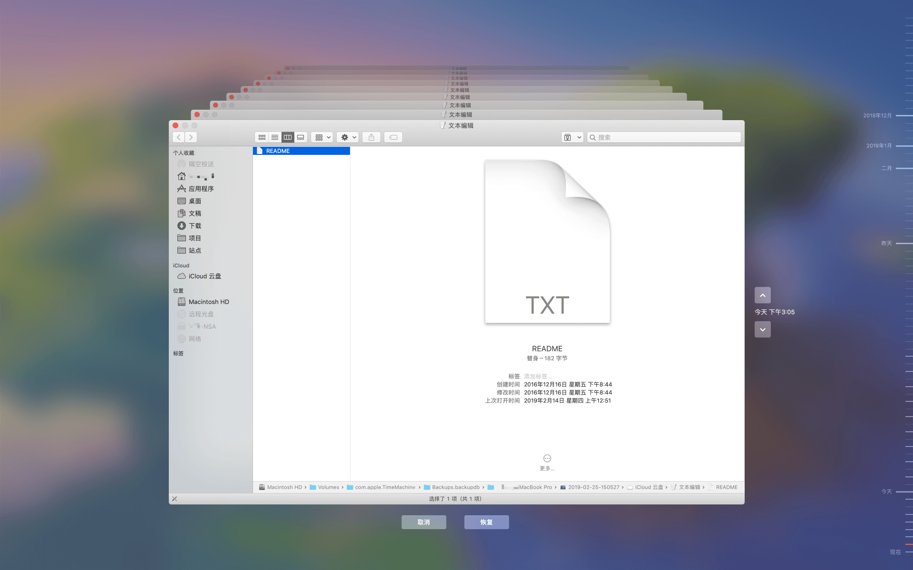Jump to 现在 on the timeline
913x570 pixels.
click(901, 552)
